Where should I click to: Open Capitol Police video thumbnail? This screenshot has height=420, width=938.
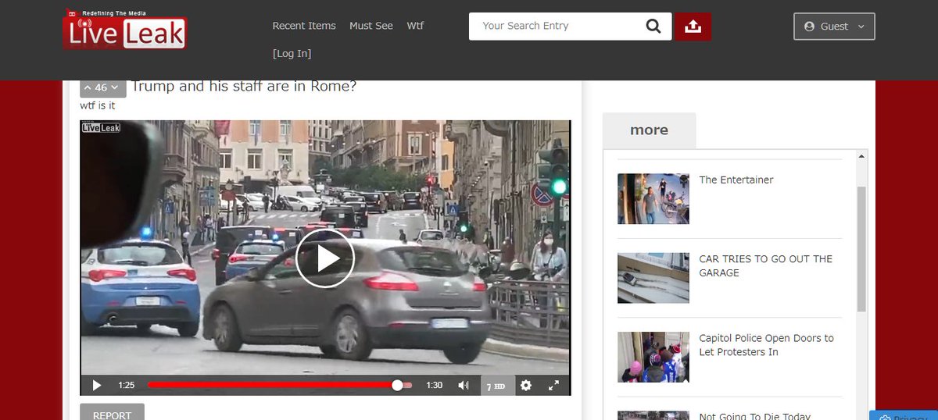click(653, 357)
